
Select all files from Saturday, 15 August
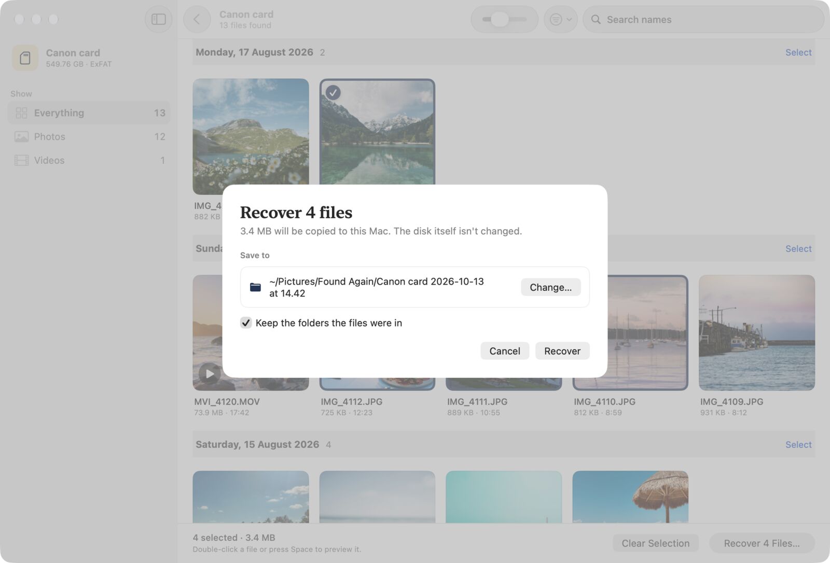click(x=798, y=445)
